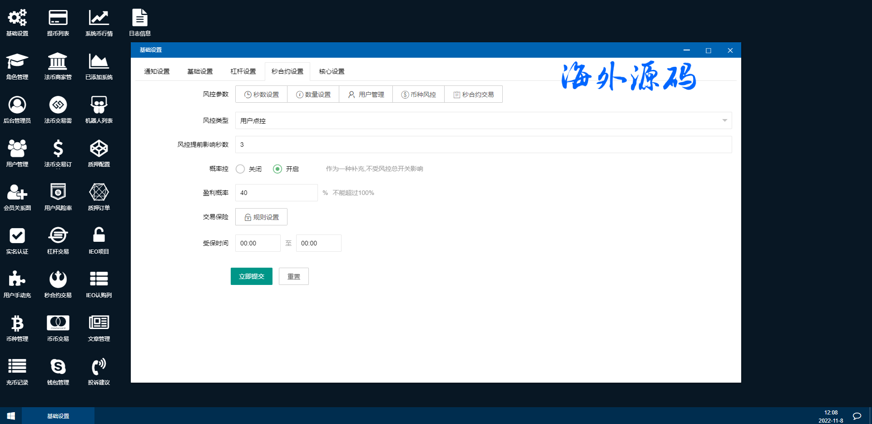Viewport: 872px width, 424px height.
Task: Select the 开启 radio for 概率控
Action: [277, 169]
